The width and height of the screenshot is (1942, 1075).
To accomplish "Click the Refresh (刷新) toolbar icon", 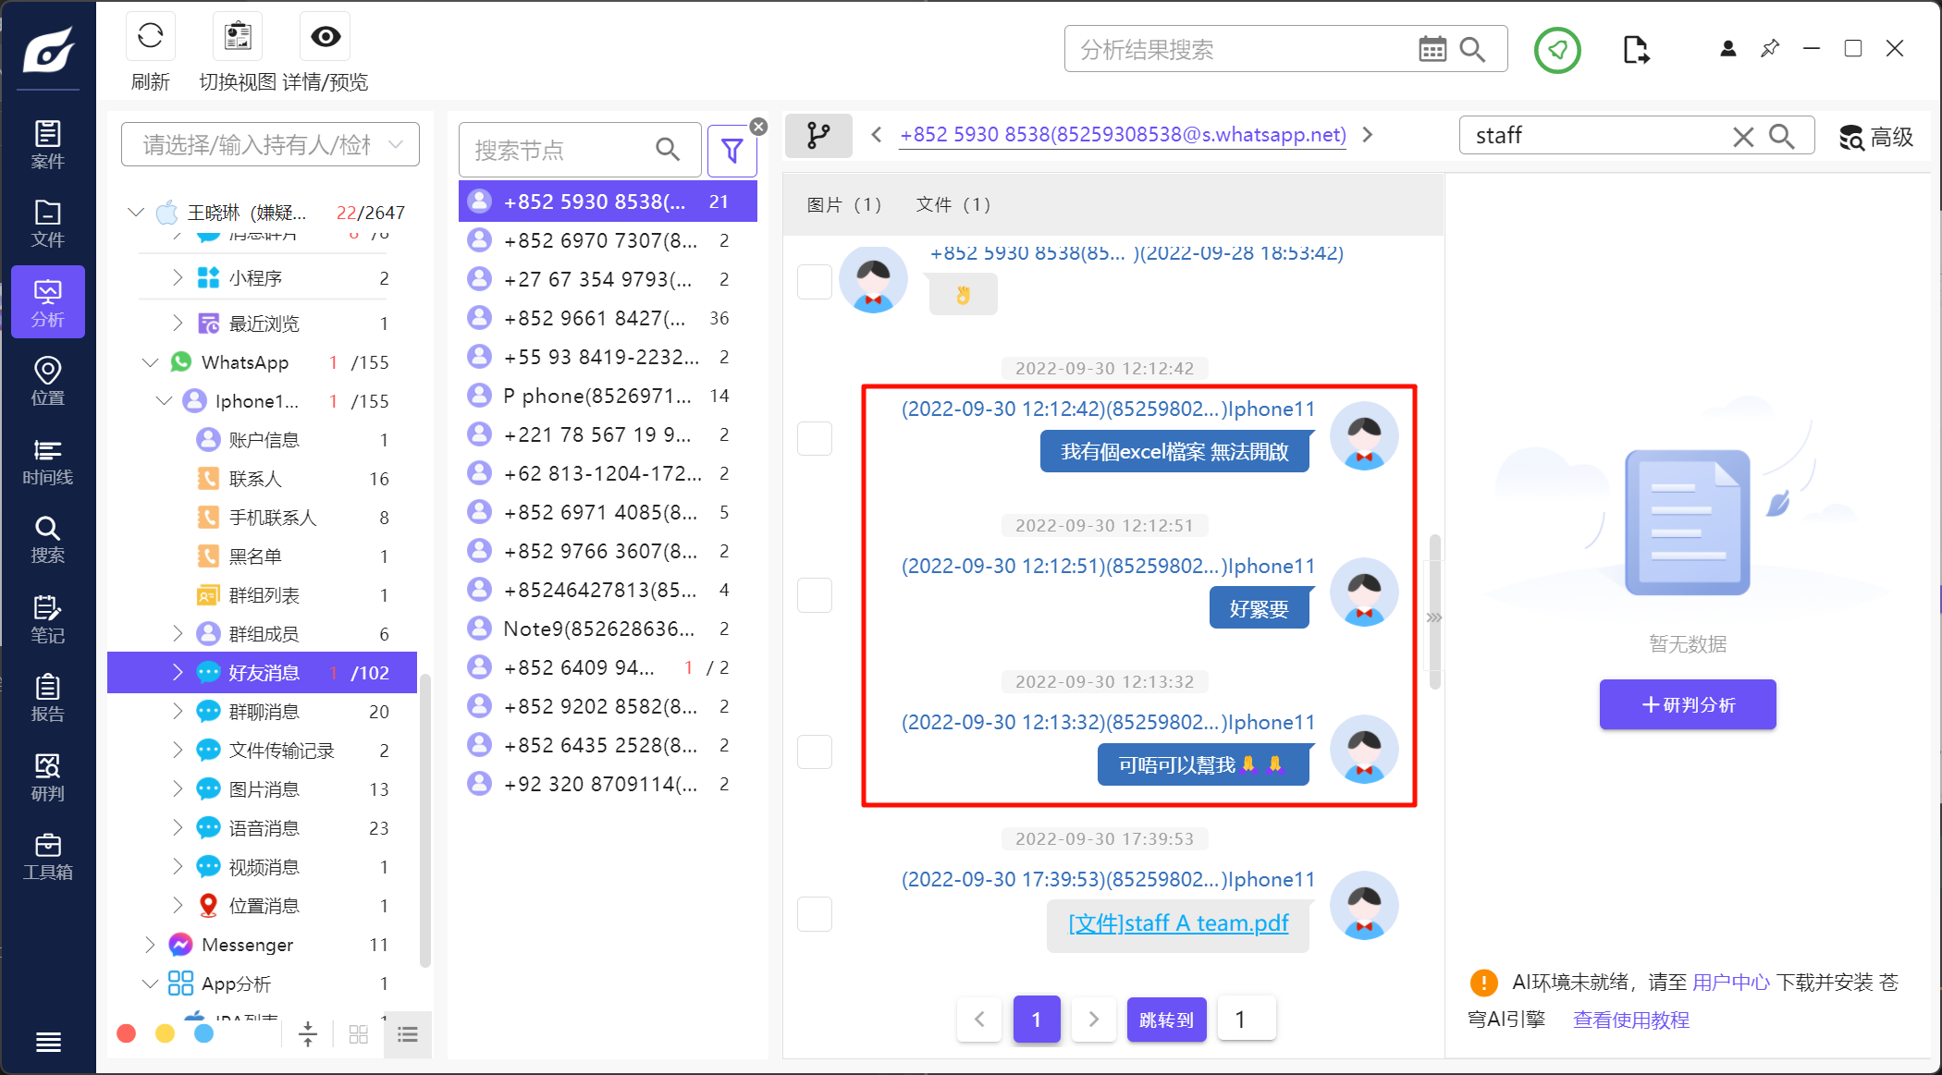I will click(150, 38).
